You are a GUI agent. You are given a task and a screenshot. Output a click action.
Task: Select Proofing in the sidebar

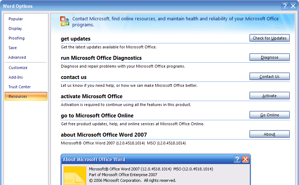click(x=17, y=38)
